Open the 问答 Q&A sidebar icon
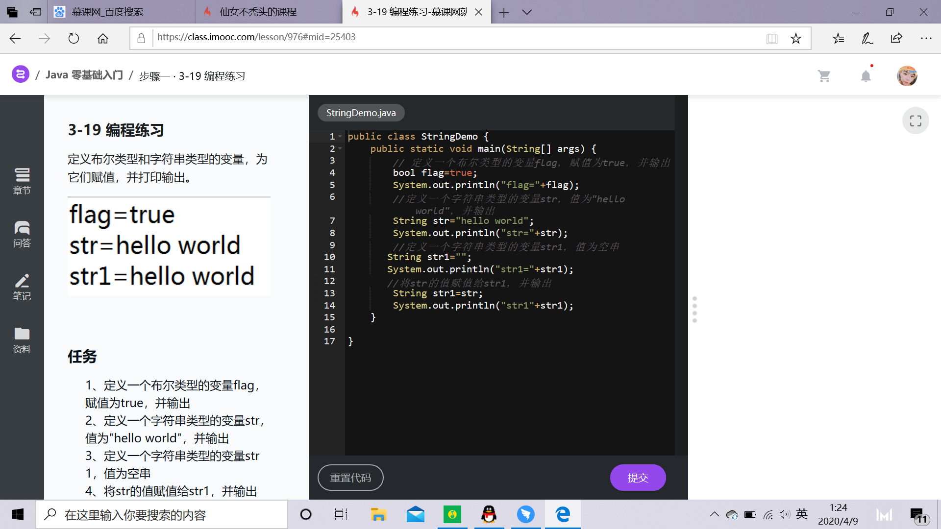The width and height of the screenshot is (941, 529). pyautogui.click(x=22, y=234)
